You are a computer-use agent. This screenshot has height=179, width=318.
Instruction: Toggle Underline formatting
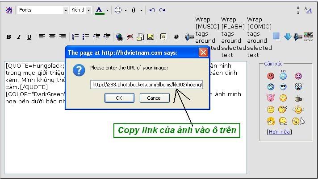click(x=29, y=37)
